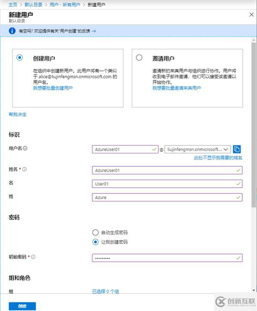257x311 pixels.
Task: Click the copy username icon button
Action: click(x=237, y=149)
